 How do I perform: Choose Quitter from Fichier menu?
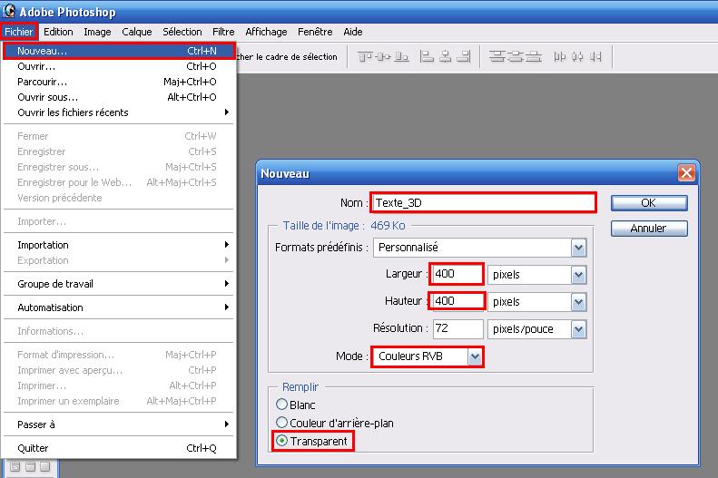pos(119,448)
